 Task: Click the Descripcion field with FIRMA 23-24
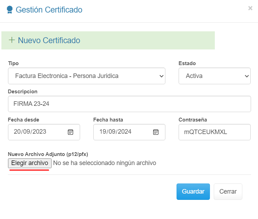(x=129, y=104)
